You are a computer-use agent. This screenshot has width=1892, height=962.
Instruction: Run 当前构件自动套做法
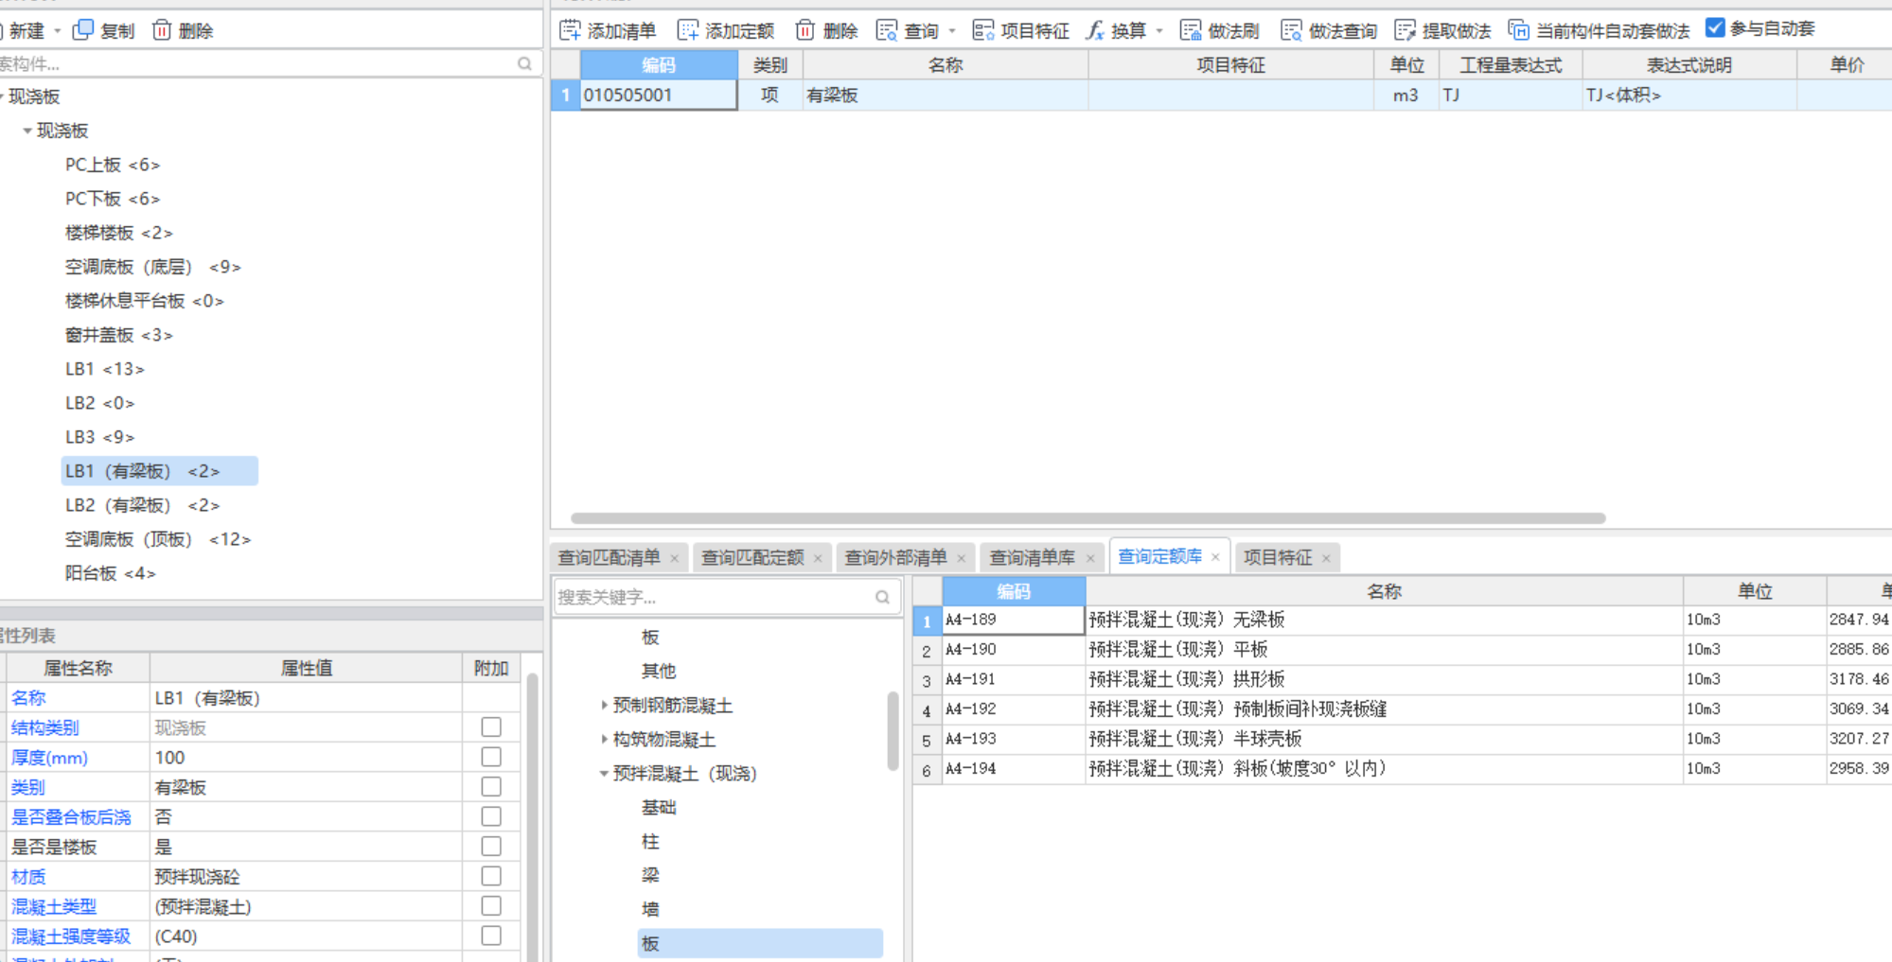click(x=1599, y=30)
